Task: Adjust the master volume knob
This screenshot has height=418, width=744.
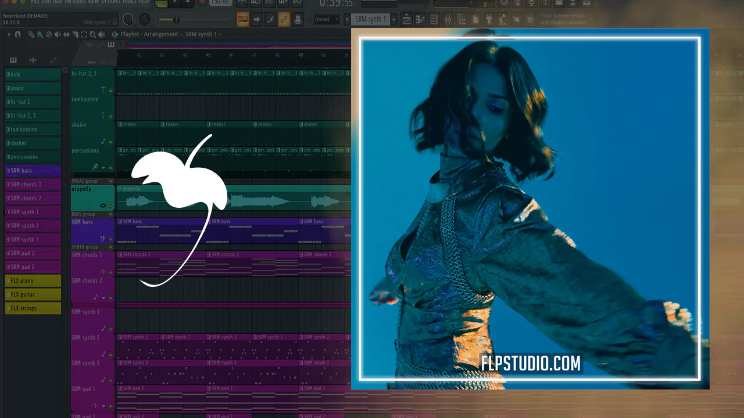Action: (x=127, y=19)
